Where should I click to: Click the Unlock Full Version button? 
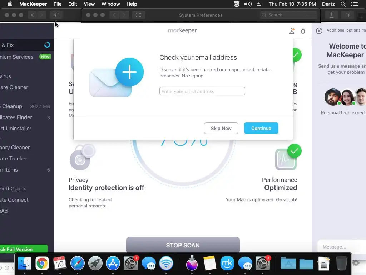[23, 249]
